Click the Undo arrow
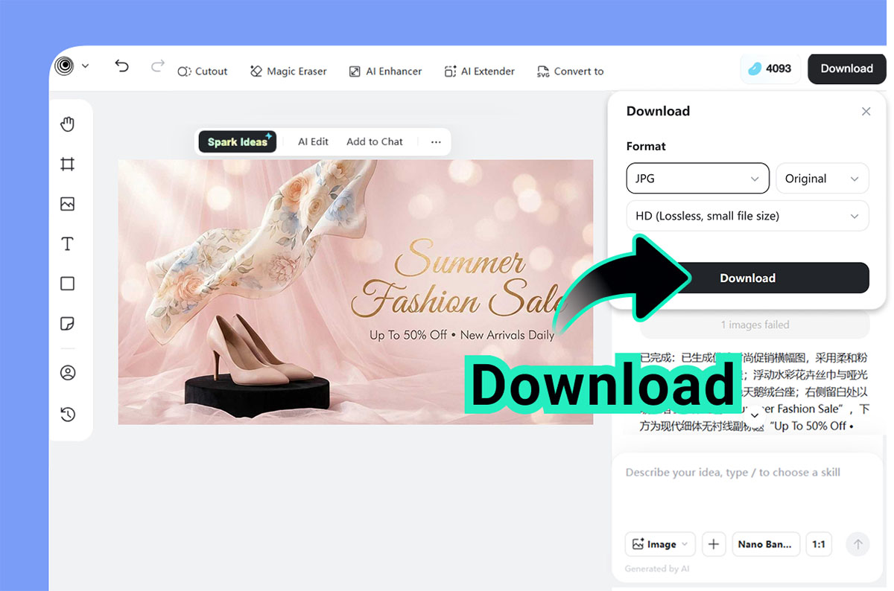 [121, 66]
